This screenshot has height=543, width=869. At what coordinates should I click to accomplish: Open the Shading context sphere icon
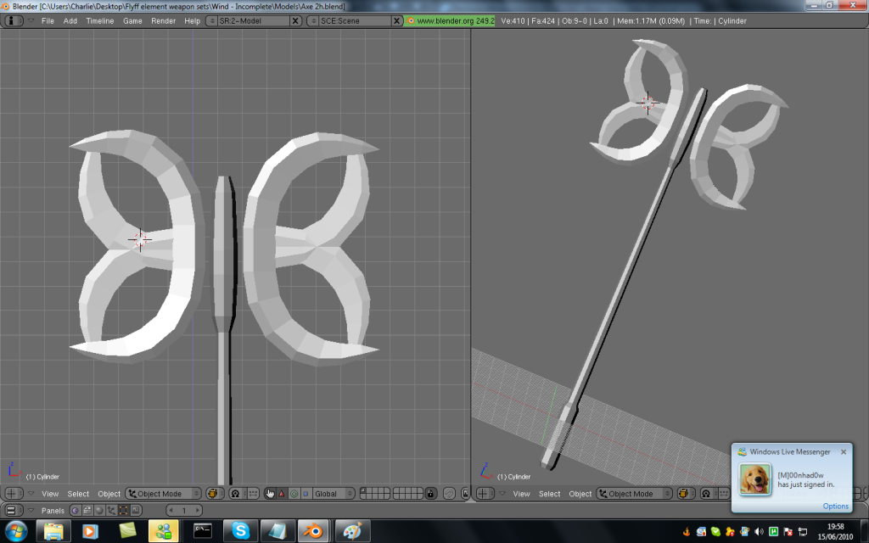(x=99, y=510)
